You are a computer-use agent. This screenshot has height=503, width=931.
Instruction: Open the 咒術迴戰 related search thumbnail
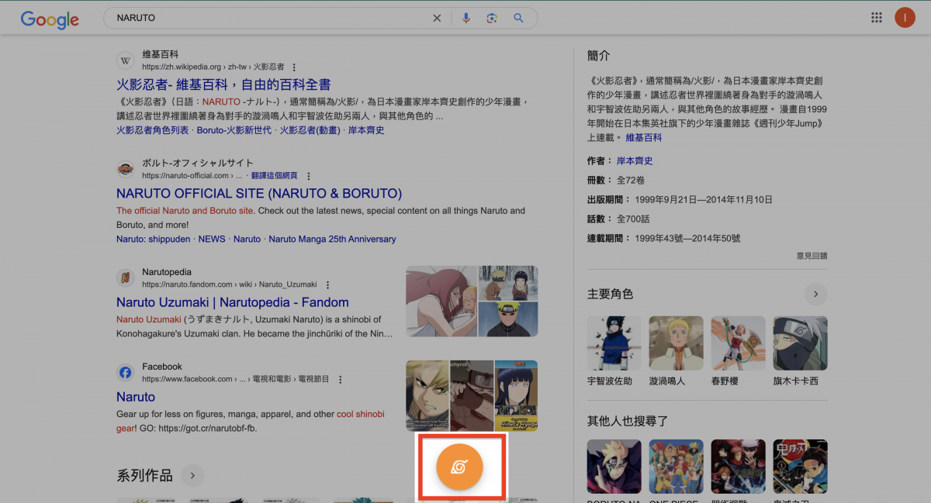point(739,467)
